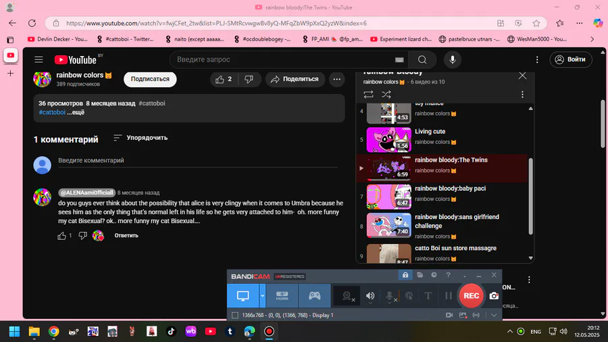Image resolution: width=608 pixels, height=342 pixels.
Task: Reply using Ответить button
Action: 126,235
